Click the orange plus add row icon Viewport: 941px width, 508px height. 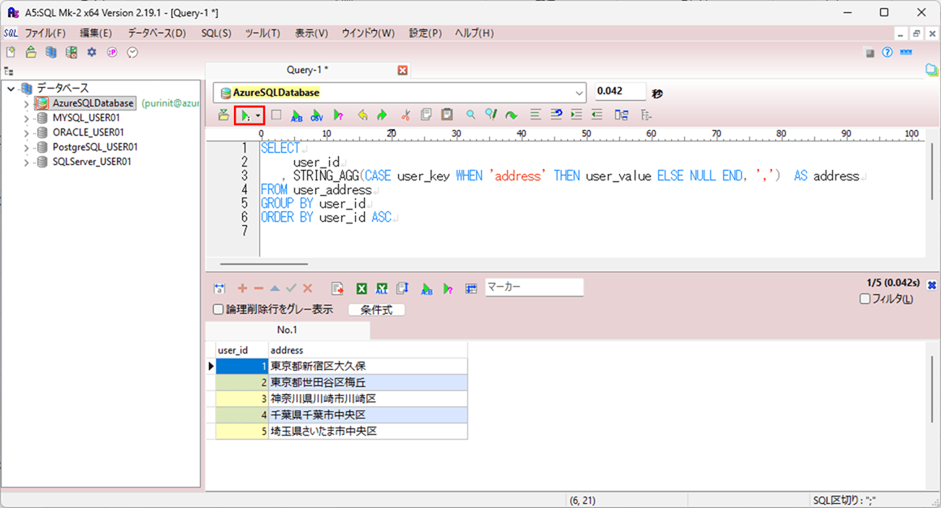click(242, 289)
